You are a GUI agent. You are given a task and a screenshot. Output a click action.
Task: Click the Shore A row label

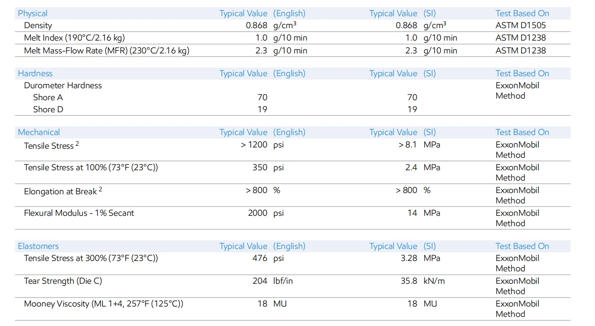click(48, 97)
